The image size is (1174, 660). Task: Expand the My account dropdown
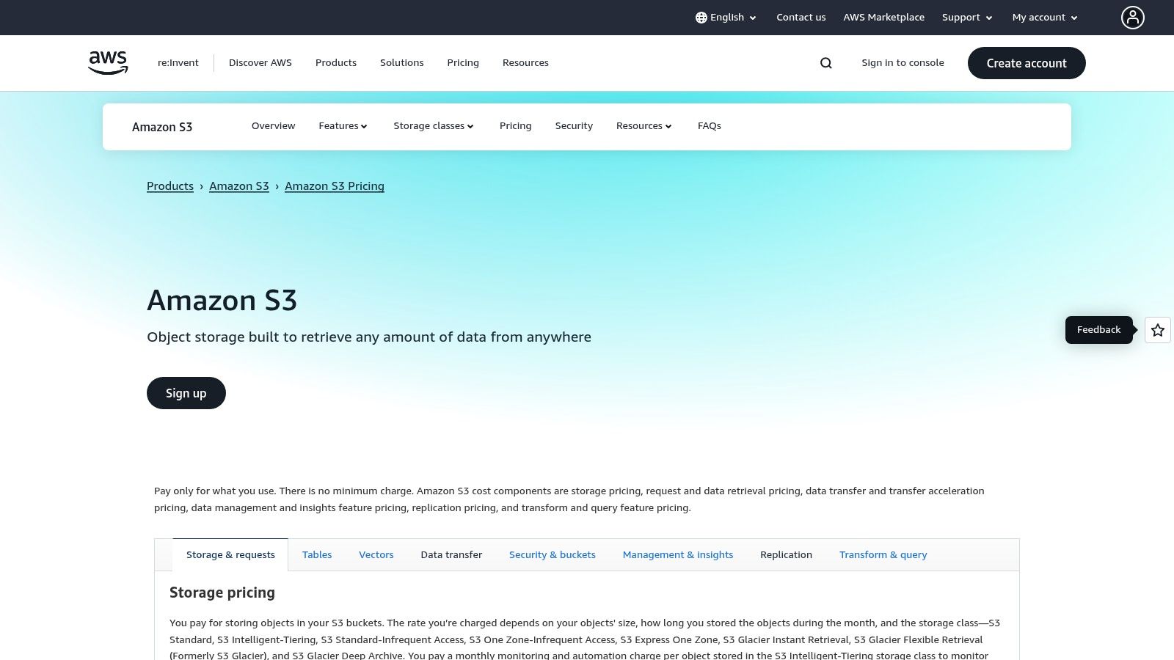[1043, 17]
